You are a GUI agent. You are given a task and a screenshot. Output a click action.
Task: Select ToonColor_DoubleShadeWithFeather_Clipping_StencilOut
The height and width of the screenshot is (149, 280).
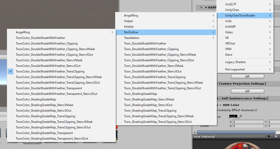pos(62,55)
